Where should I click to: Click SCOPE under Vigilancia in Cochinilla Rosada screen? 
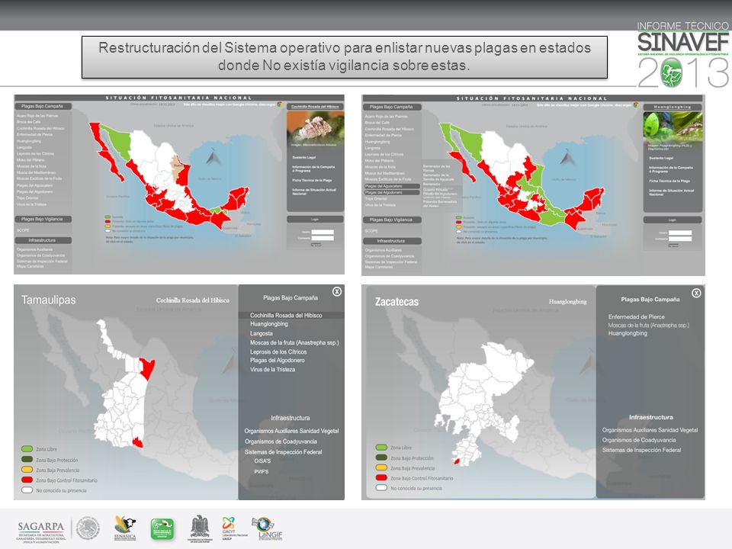tap(23, 230)
